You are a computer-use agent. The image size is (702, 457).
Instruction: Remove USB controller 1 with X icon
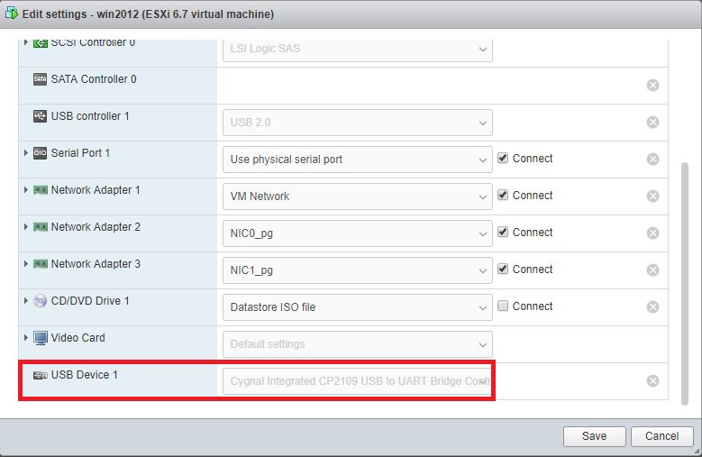652,123
